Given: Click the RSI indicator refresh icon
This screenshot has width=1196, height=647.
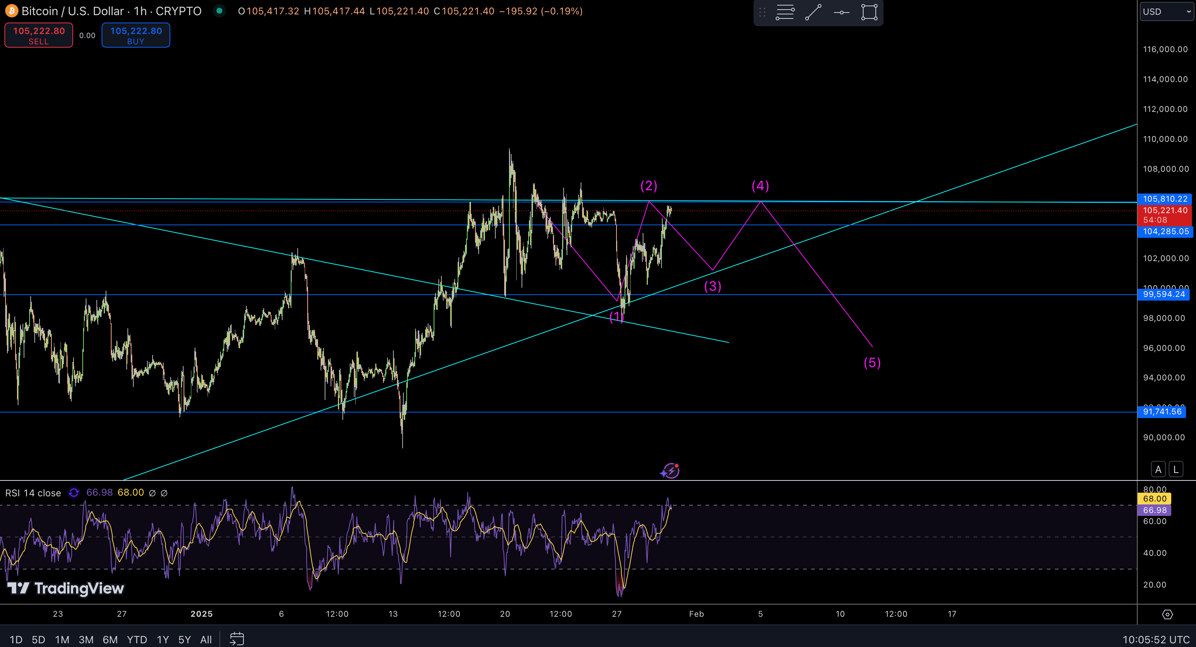Looking at the screenshot, I should click(74, 492).
